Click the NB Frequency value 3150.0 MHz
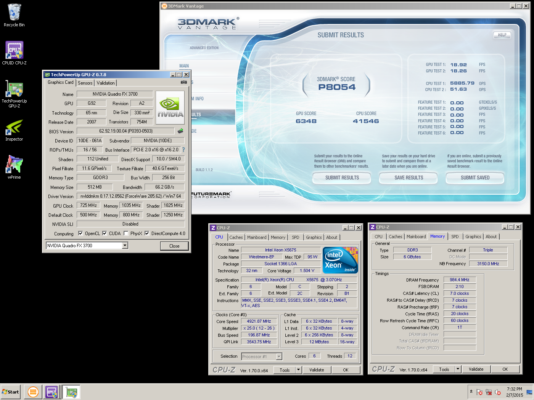This screenshot has width=534, height=400. click(488, 264)
